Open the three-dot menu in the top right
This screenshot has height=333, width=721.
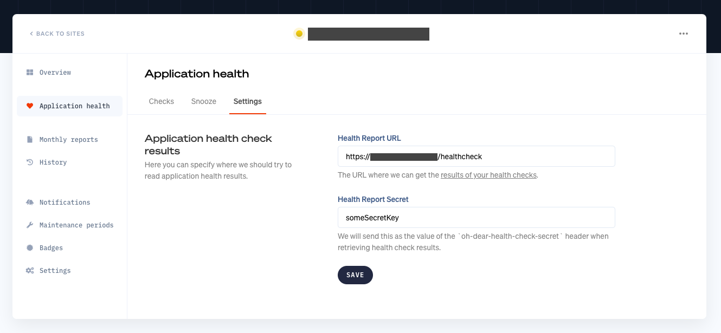[683, 33]
